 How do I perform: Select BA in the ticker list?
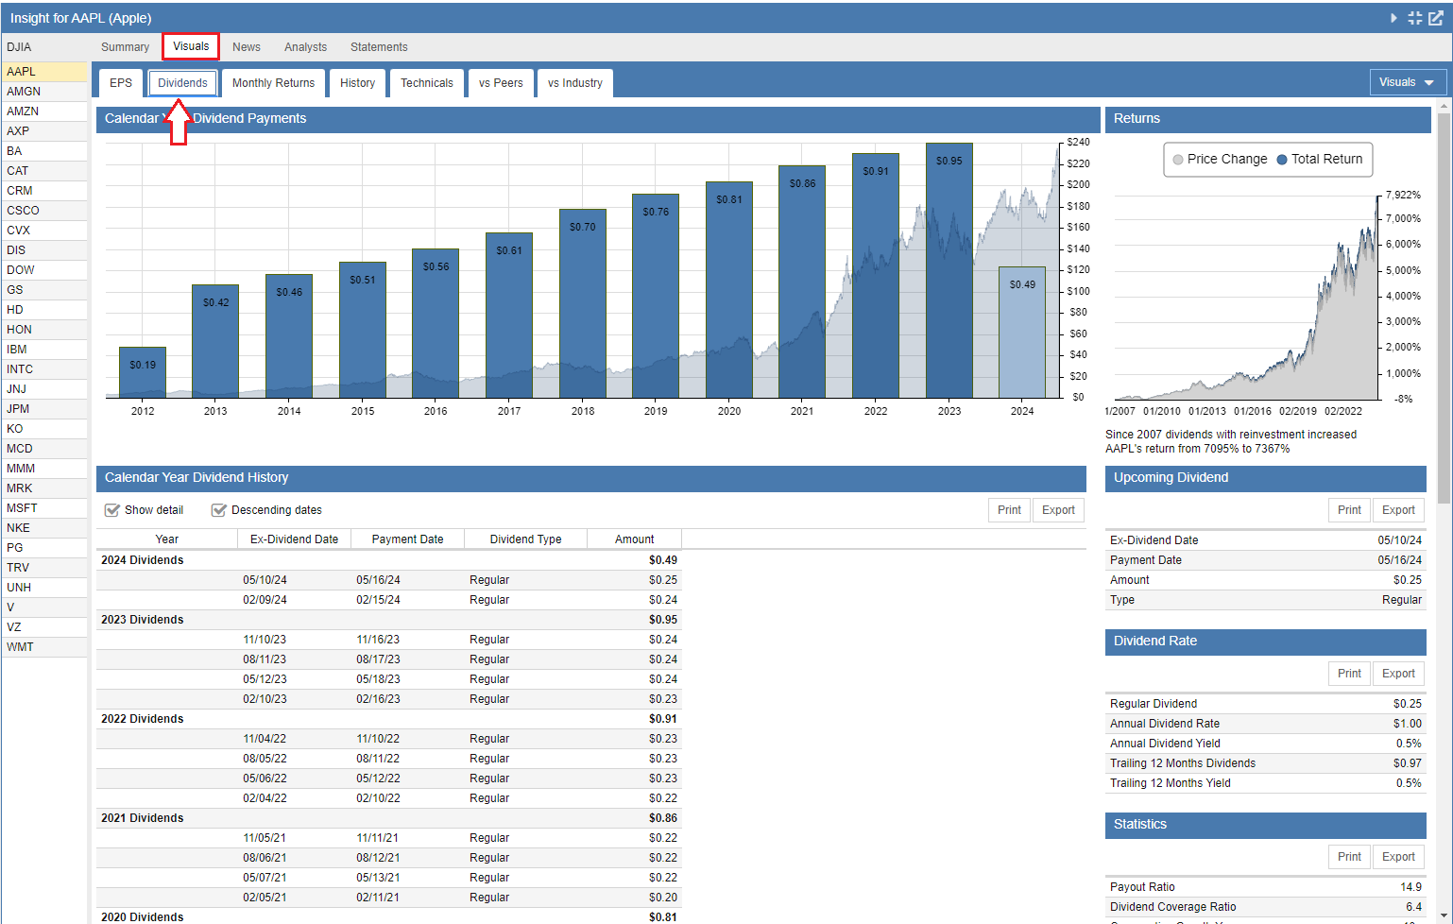click(44, 151)
